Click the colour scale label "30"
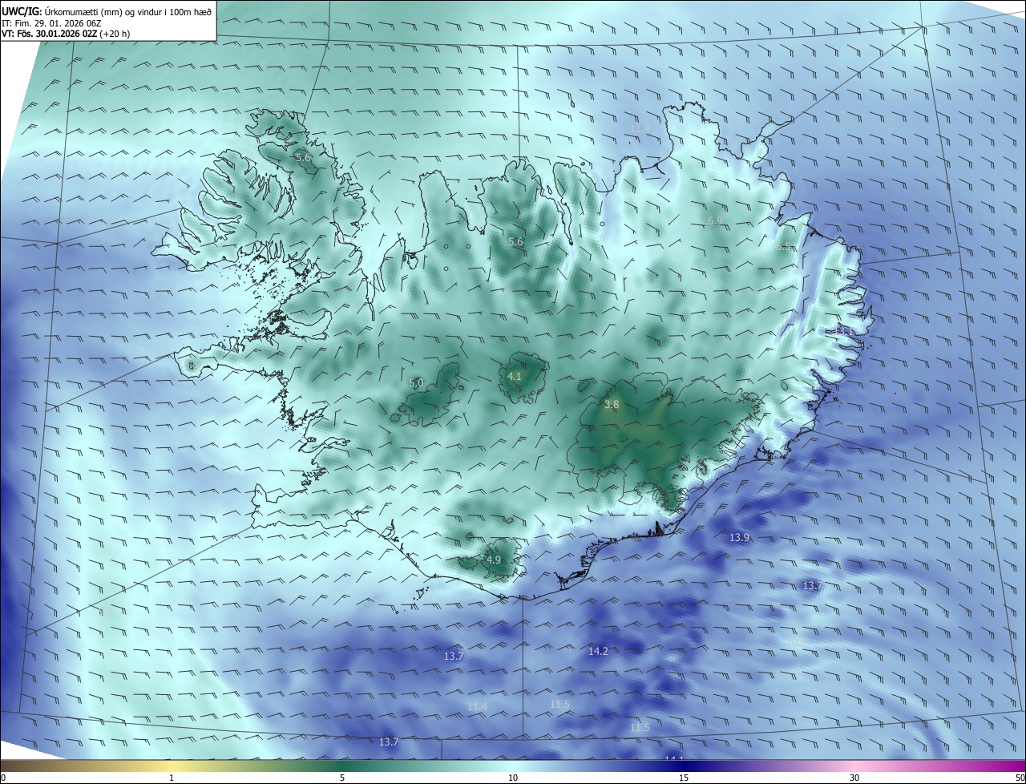 (x=854, y=778)
